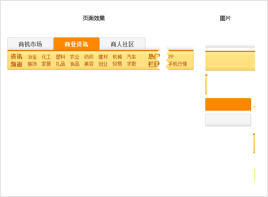
Task: Open the 化工 category link
Action: pyautogui.click(x=47, y=57)
